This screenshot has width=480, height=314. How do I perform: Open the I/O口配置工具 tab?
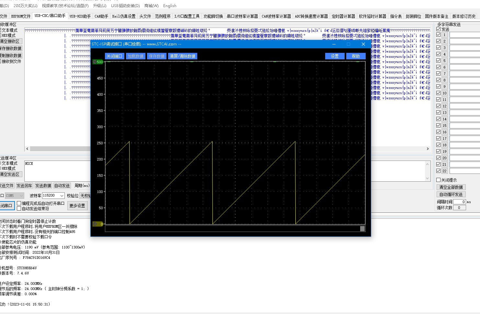(x=187, y=16)
